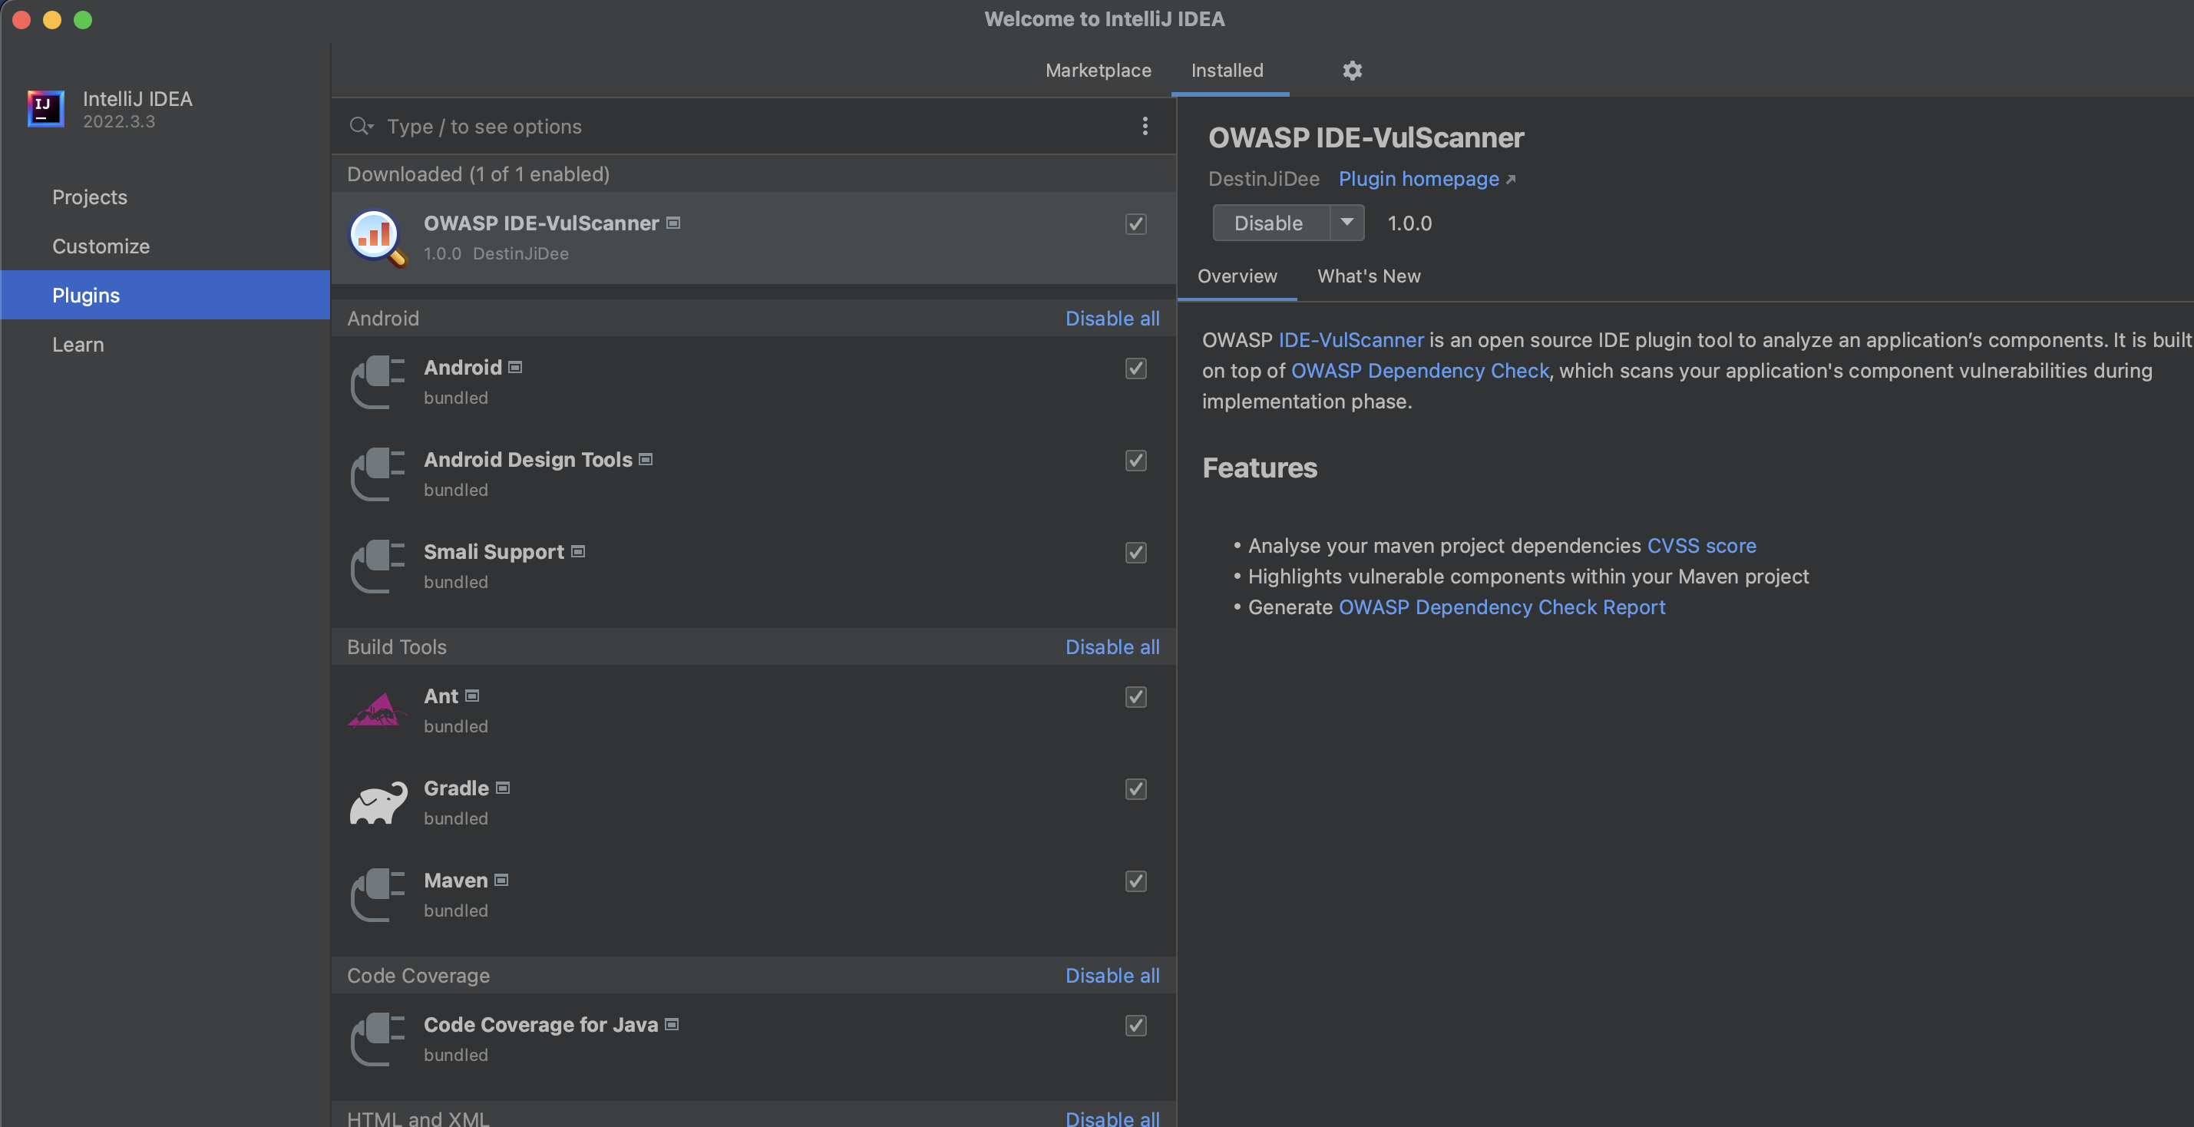Click the Ant plugin icon
Image resolution: width=2194 pixels, height=1127 pixels.
click(377, 710)
